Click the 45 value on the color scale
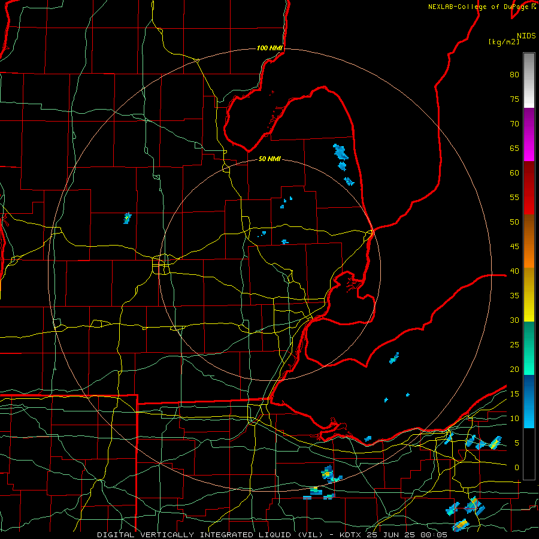The width and height of the screenshot is (539, 539). pos(514,247)
